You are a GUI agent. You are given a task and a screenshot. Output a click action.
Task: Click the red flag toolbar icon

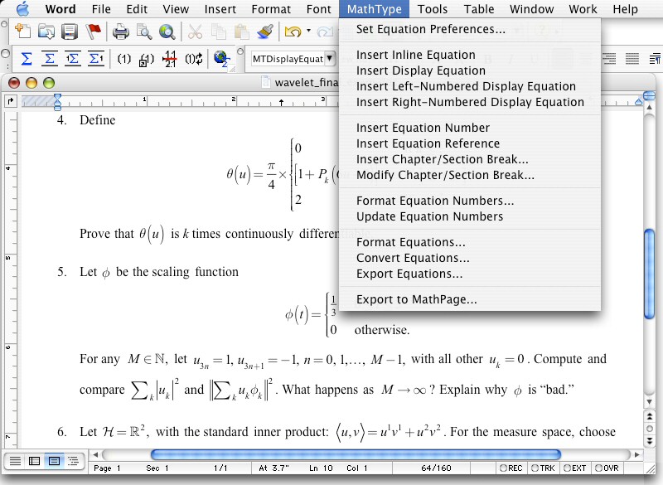[93, 32]
